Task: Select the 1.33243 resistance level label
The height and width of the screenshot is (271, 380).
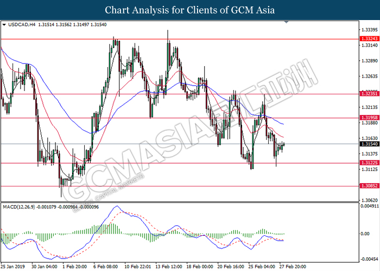Action: [x=369, y=38]
